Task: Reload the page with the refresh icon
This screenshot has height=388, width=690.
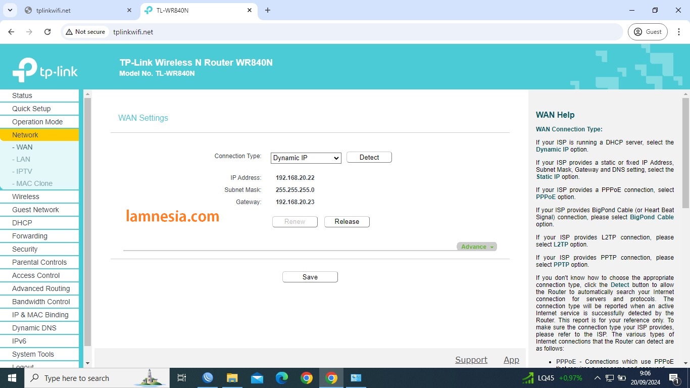Action: point(47,32)
